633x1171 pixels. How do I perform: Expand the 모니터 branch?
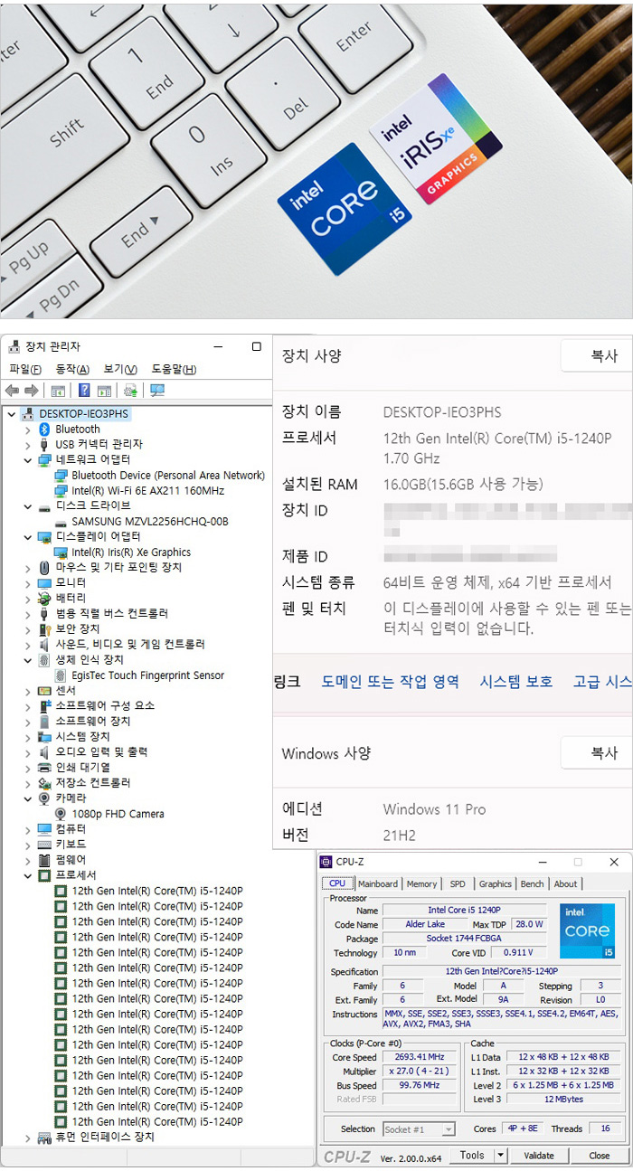point(27,583)
